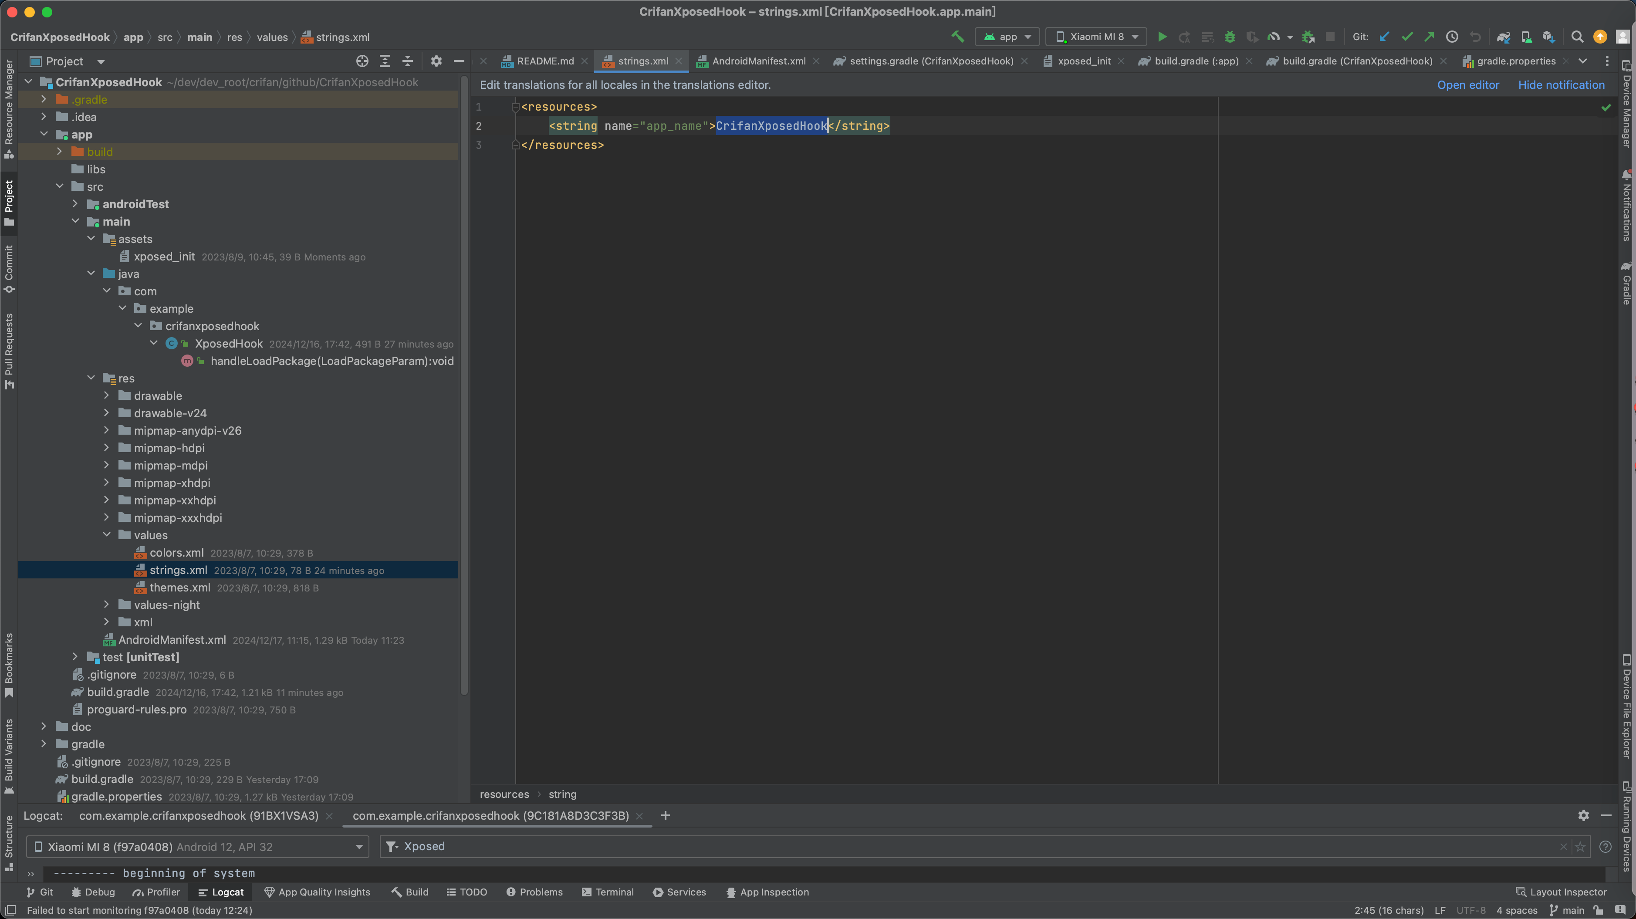Viewport: 1636px width, 919px height.
Task: Click the Profile app gauge icon
Action: [x=1273, y=37]
